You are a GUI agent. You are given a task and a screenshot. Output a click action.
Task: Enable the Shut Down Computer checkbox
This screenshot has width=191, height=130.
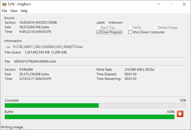click(130, 32)
